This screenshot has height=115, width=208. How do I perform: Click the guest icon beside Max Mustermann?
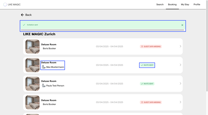[44, 67]
